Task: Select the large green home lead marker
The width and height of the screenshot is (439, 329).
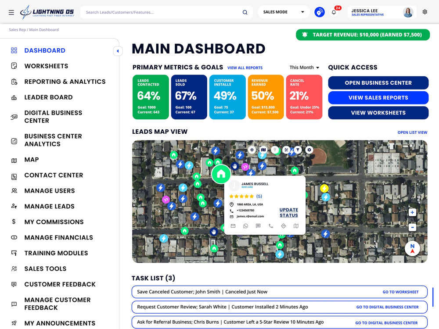Action: coord(221,174)
